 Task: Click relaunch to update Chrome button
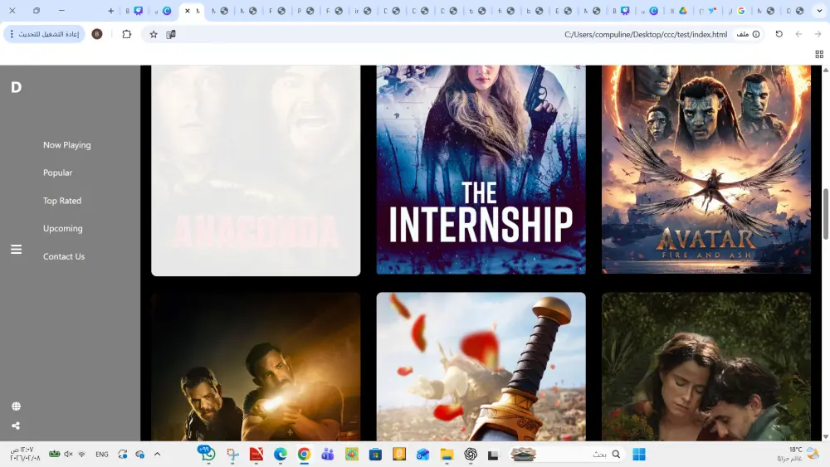click(45, 34)
